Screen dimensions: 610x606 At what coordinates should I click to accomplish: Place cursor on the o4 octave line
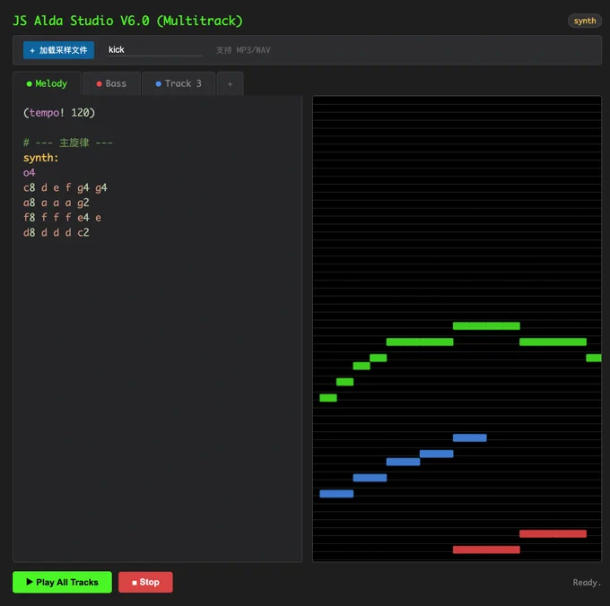click(x=30, y=173)
